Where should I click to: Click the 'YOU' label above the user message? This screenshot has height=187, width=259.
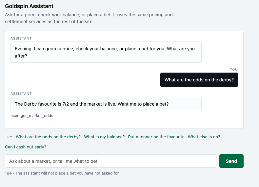pos(233,69)
